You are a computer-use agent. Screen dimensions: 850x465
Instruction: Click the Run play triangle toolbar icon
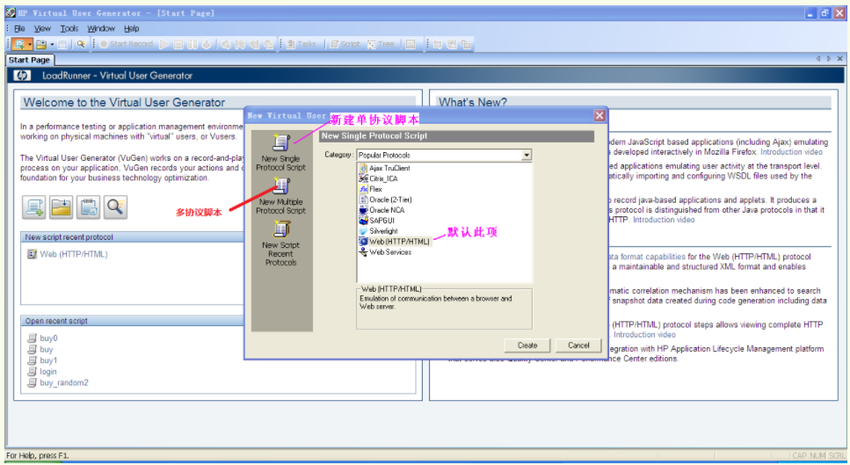click(164, 44)
